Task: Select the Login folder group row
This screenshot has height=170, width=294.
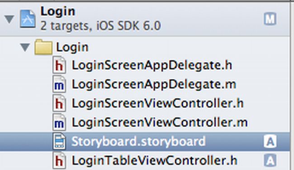Action: point(145,47)
